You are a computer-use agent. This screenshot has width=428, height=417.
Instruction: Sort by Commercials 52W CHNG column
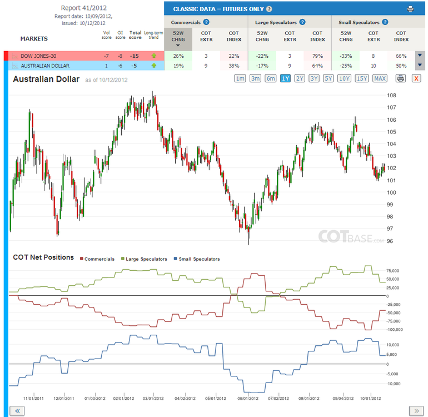[x=178, y=39]
